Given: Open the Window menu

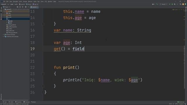Looking at the screenshot, I should tap(50, 1).
